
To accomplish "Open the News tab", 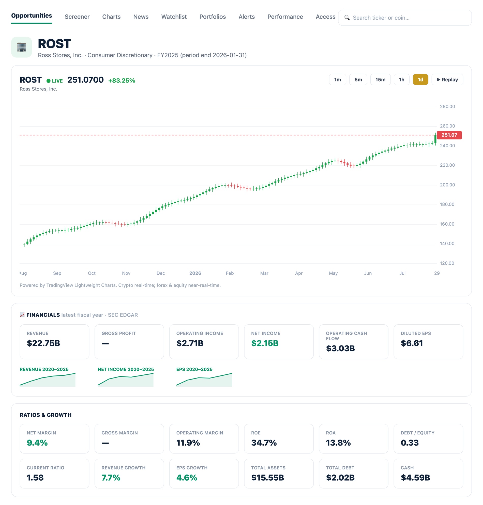I will pyautogui.click(x=141, y=17).
